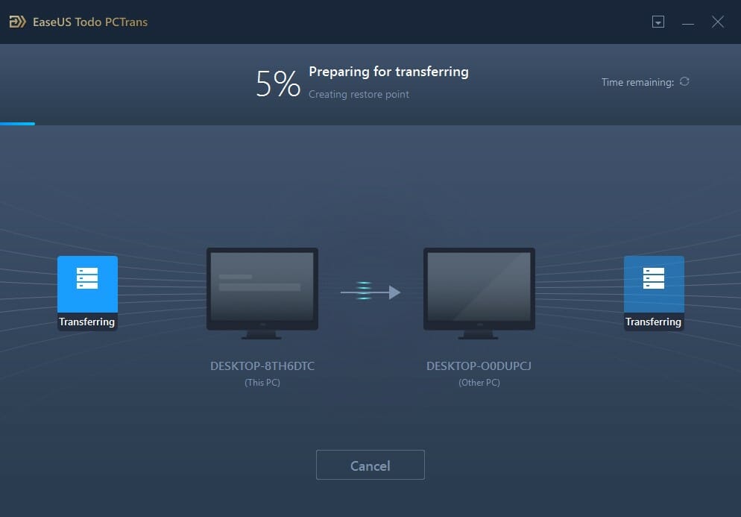Viewport: 741px width, 517px height.
Task: Click the blue progress bar
Action: coord(17,124)
